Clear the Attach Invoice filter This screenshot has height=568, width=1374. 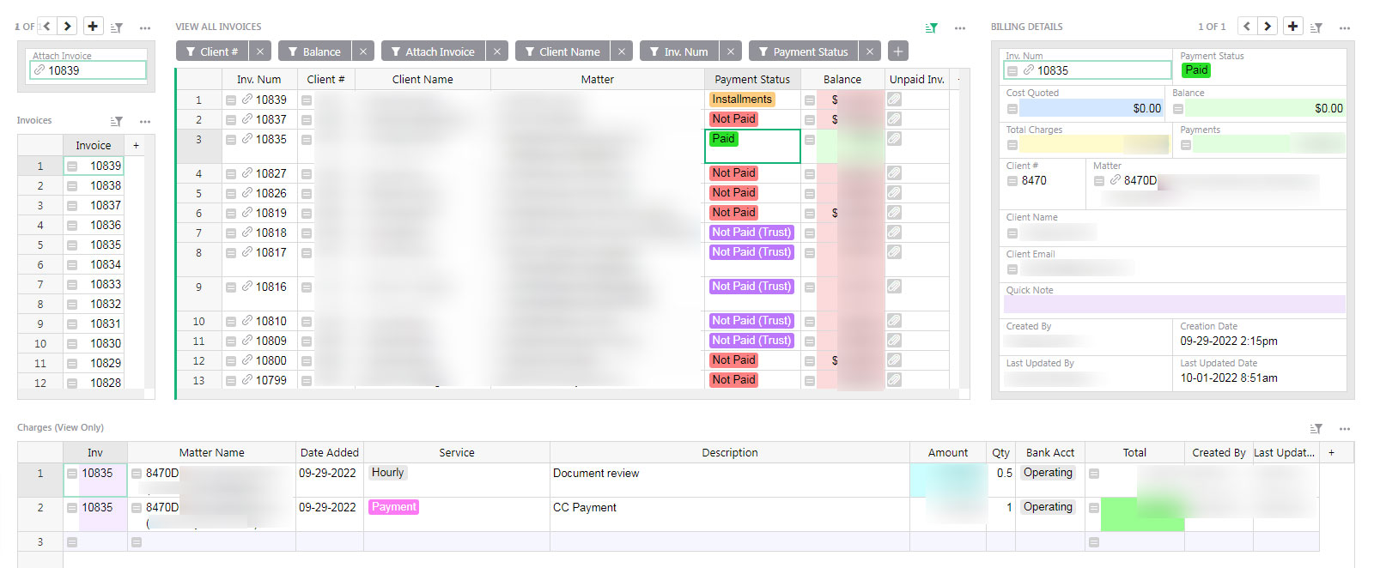coord(496,51)
